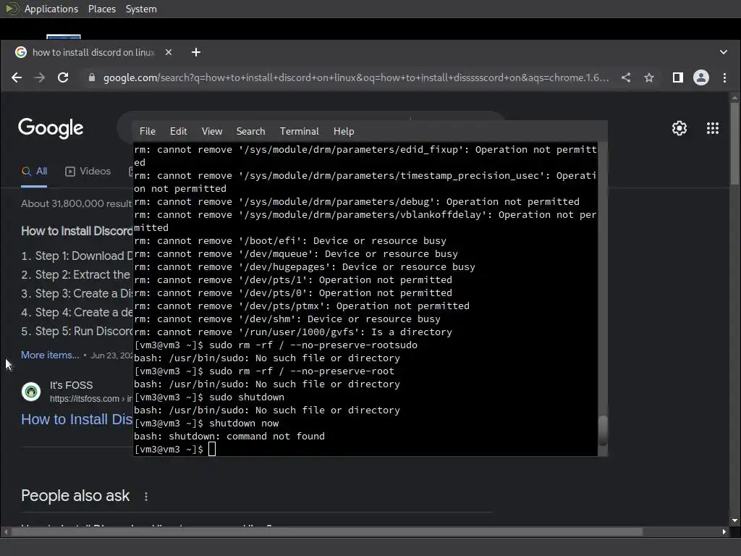Click the It's FOSS site favicon

31,392
